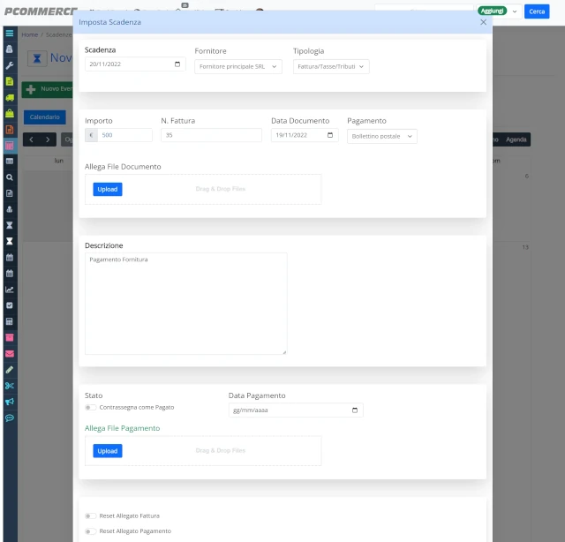
Task: Open the pink envelope mail icon
Action: pyautogui.click(x=10, y=353)
